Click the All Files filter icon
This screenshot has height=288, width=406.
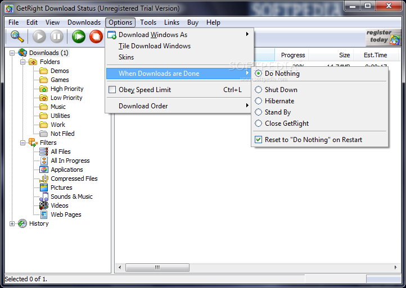coord(44,152)
